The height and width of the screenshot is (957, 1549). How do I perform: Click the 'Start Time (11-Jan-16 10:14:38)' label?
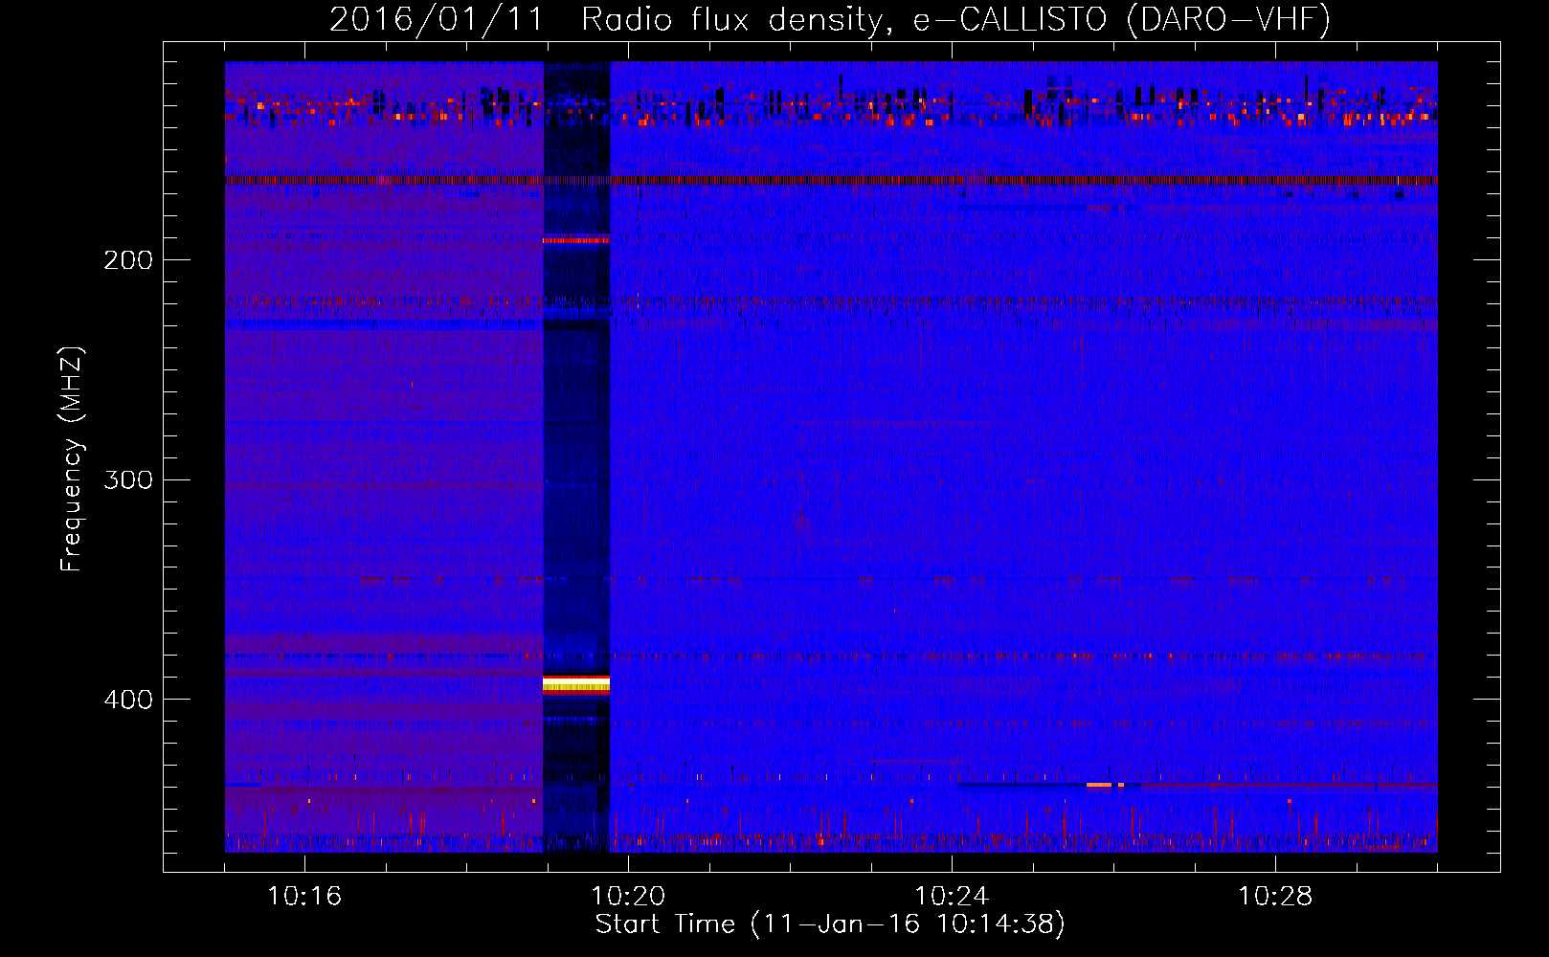click(x=830, y=924)
